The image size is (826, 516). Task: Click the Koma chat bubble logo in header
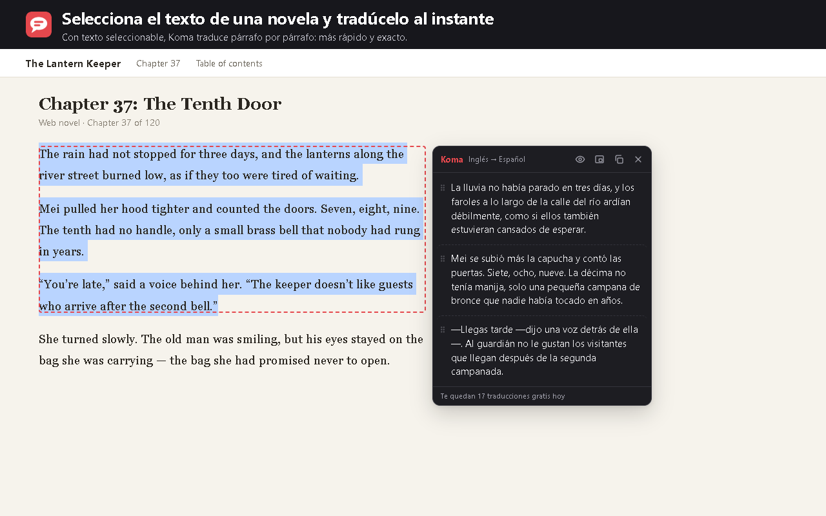39,25
